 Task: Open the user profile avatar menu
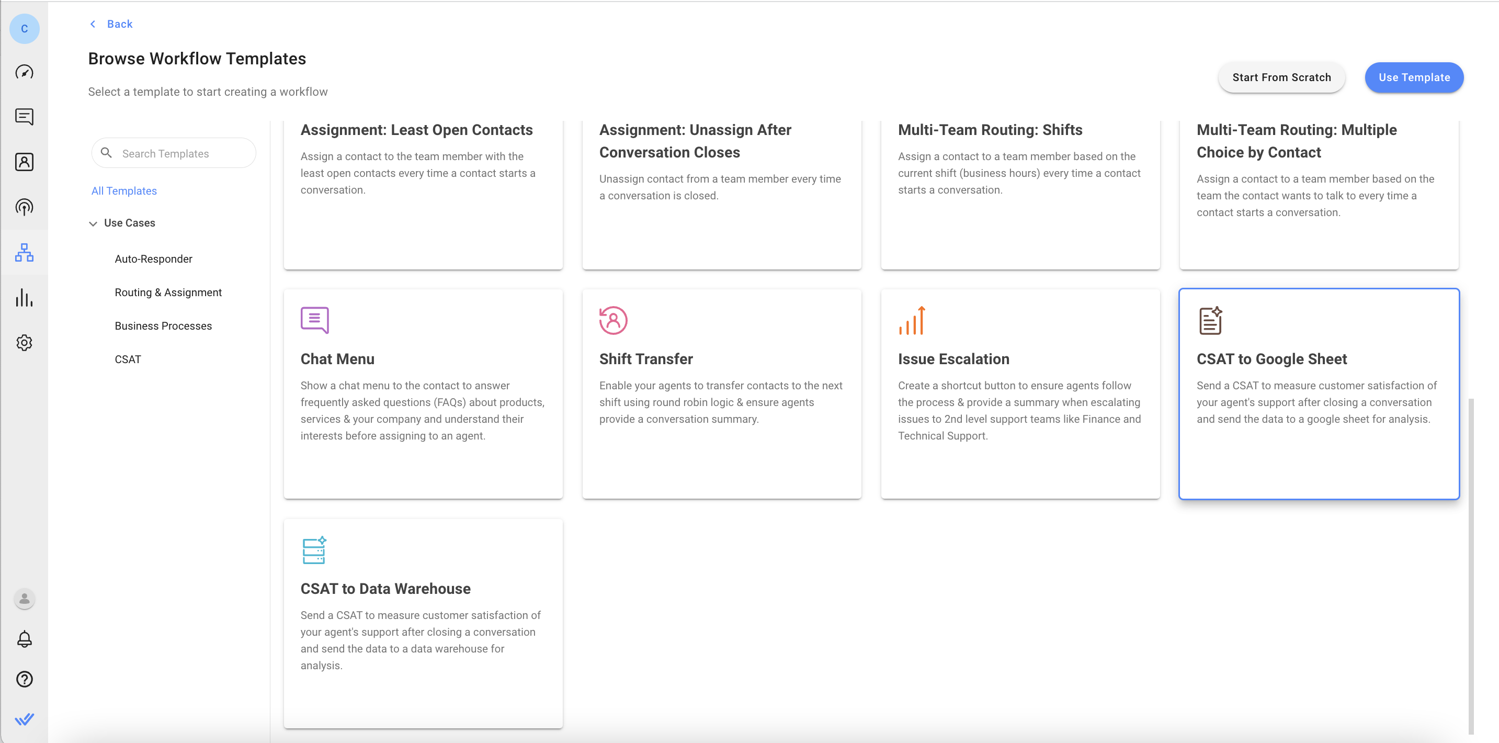[x=24, y=599]
